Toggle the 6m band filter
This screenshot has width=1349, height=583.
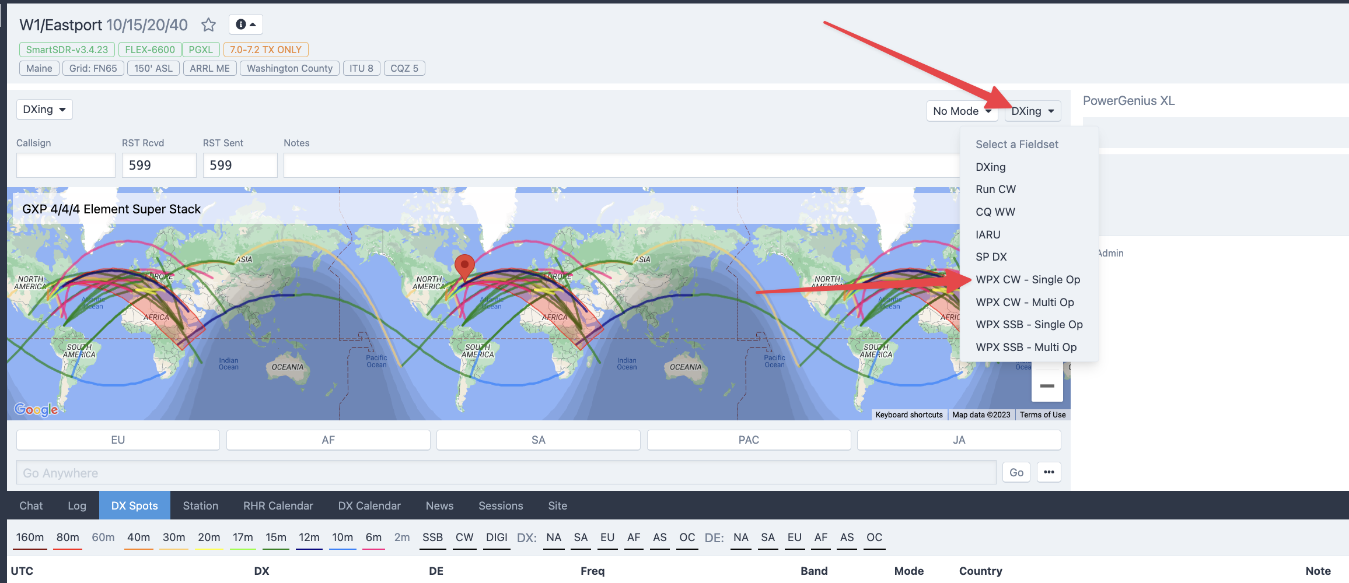point(373,538)
